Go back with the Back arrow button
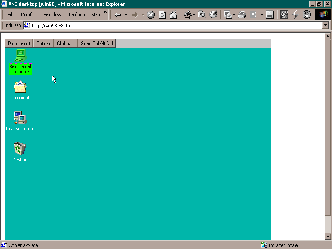The width and height of the screenshot is (332, 249). tap(118, 15)
